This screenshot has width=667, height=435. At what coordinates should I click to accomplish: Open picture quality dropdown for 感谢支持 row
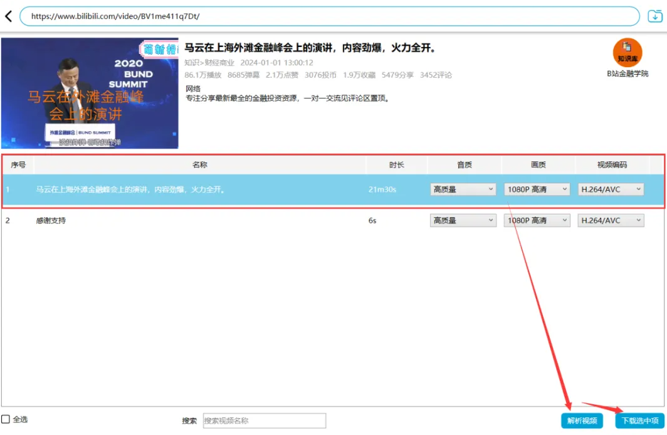pos(537,220)
